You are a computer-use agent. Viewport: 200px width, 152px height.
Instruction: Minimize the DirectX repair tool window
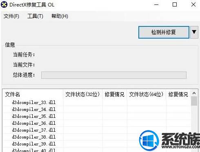pyautogui.click(x=156, y=5)
